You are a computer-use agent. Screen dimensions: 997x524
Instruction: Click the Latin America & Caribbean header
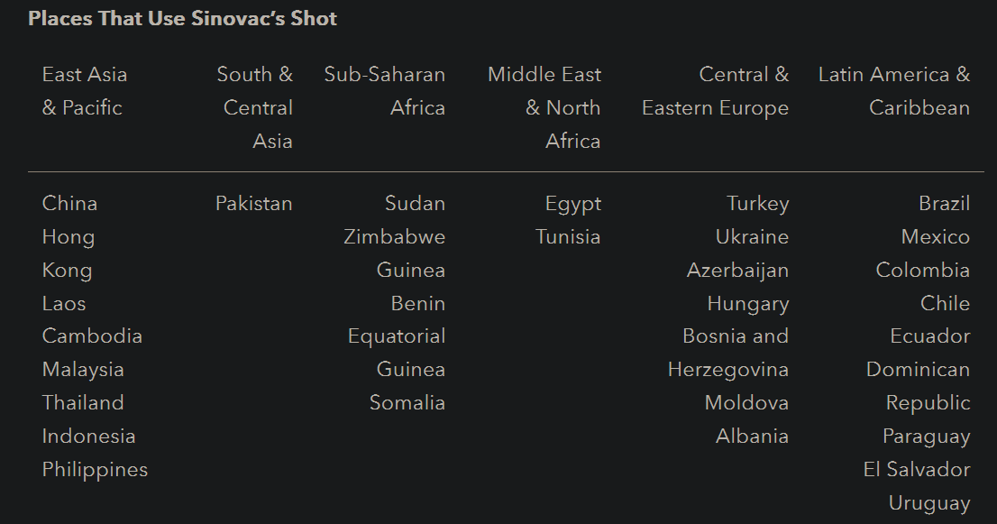click(x=894, y=91)
